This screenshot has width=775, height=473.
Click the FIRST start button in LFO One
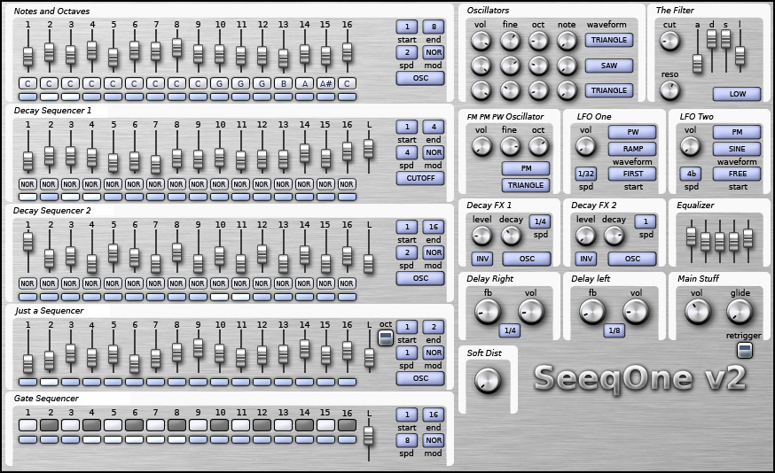point(632,174)
